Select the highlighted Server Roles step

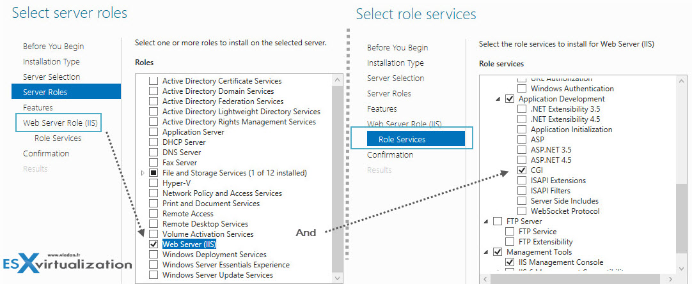(x=67, y=92)
